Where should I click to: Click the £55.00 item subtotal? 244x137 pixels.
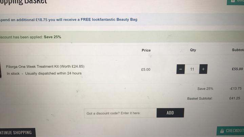tap(237, 69)
